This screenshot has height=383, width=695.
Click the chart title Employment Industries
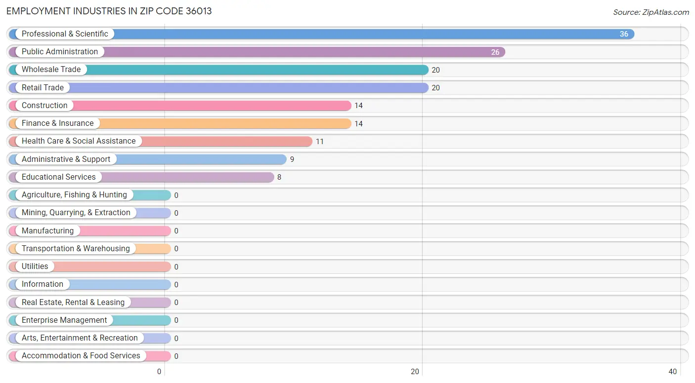(x=109, y=11)
